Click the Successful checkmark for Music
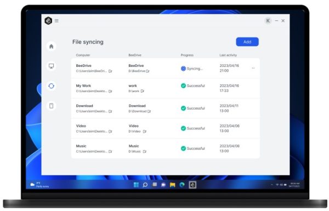 183,149
